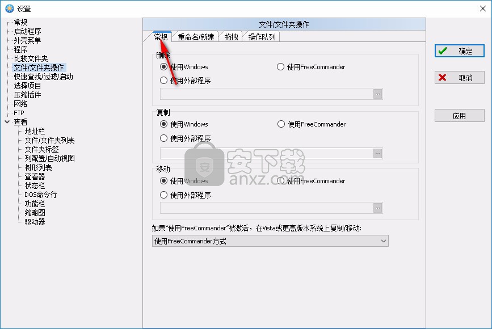Select 列配置/自动视图 under 查看

coord(49,158)
